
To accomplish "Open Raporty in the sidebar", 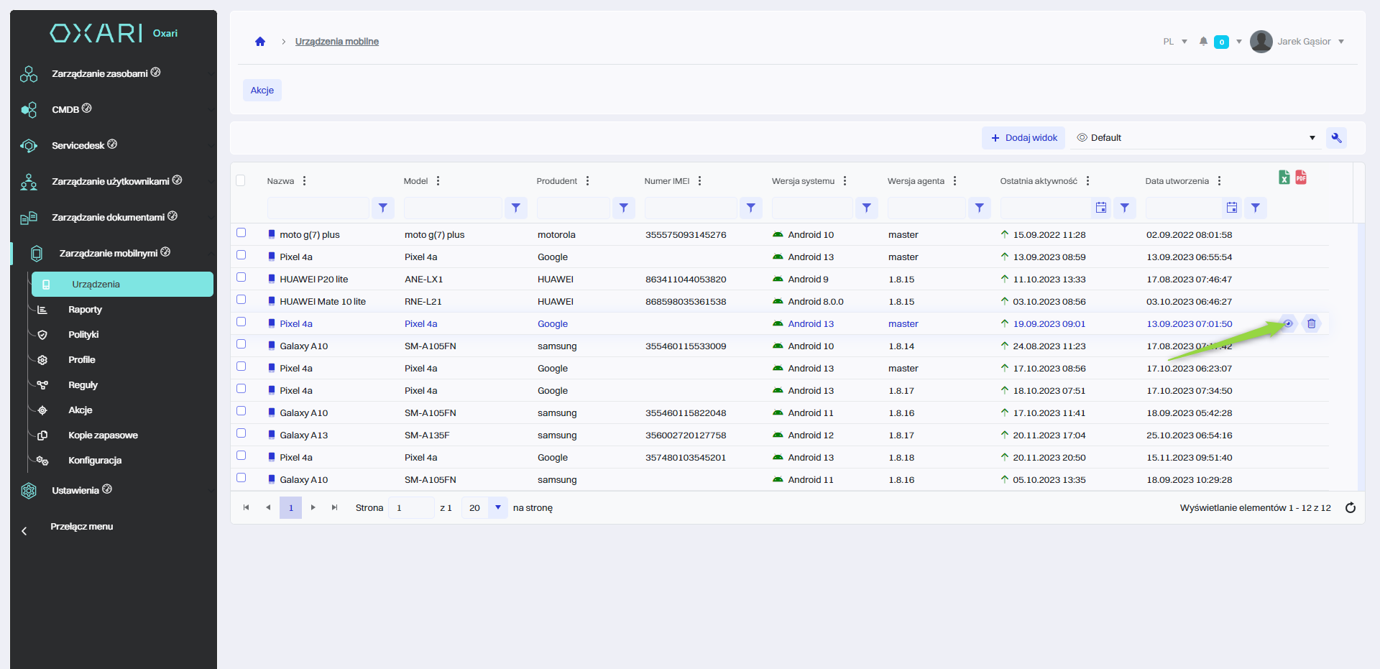I will coord(85,310).
